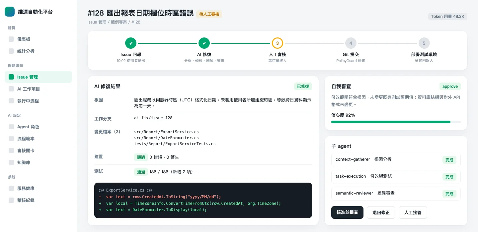Click the '0 錯誤、0 警告' text
Screen dimensions: 478x232
click(164, 157)
